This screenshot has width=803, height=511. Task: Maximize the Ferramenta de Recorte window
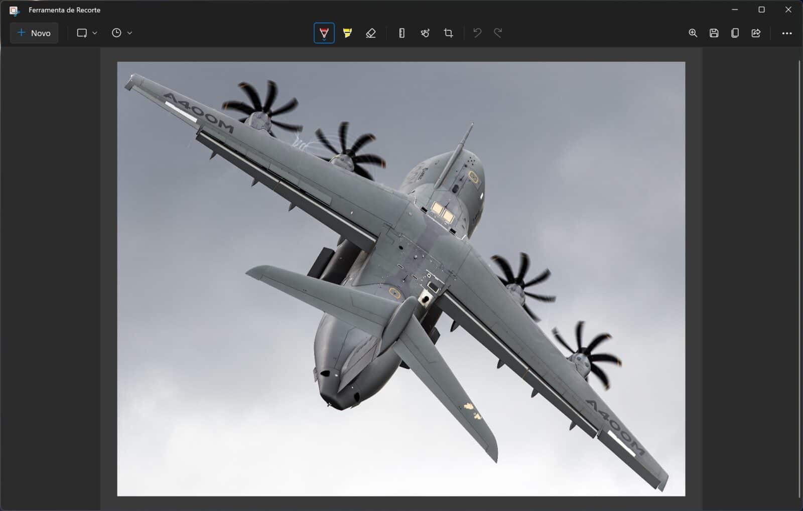761,10
